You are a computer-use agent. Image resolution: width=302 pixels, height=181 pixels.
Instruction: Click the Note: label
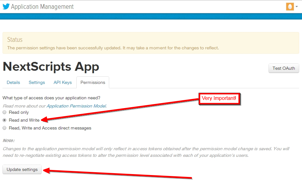[x=9, y=140]
